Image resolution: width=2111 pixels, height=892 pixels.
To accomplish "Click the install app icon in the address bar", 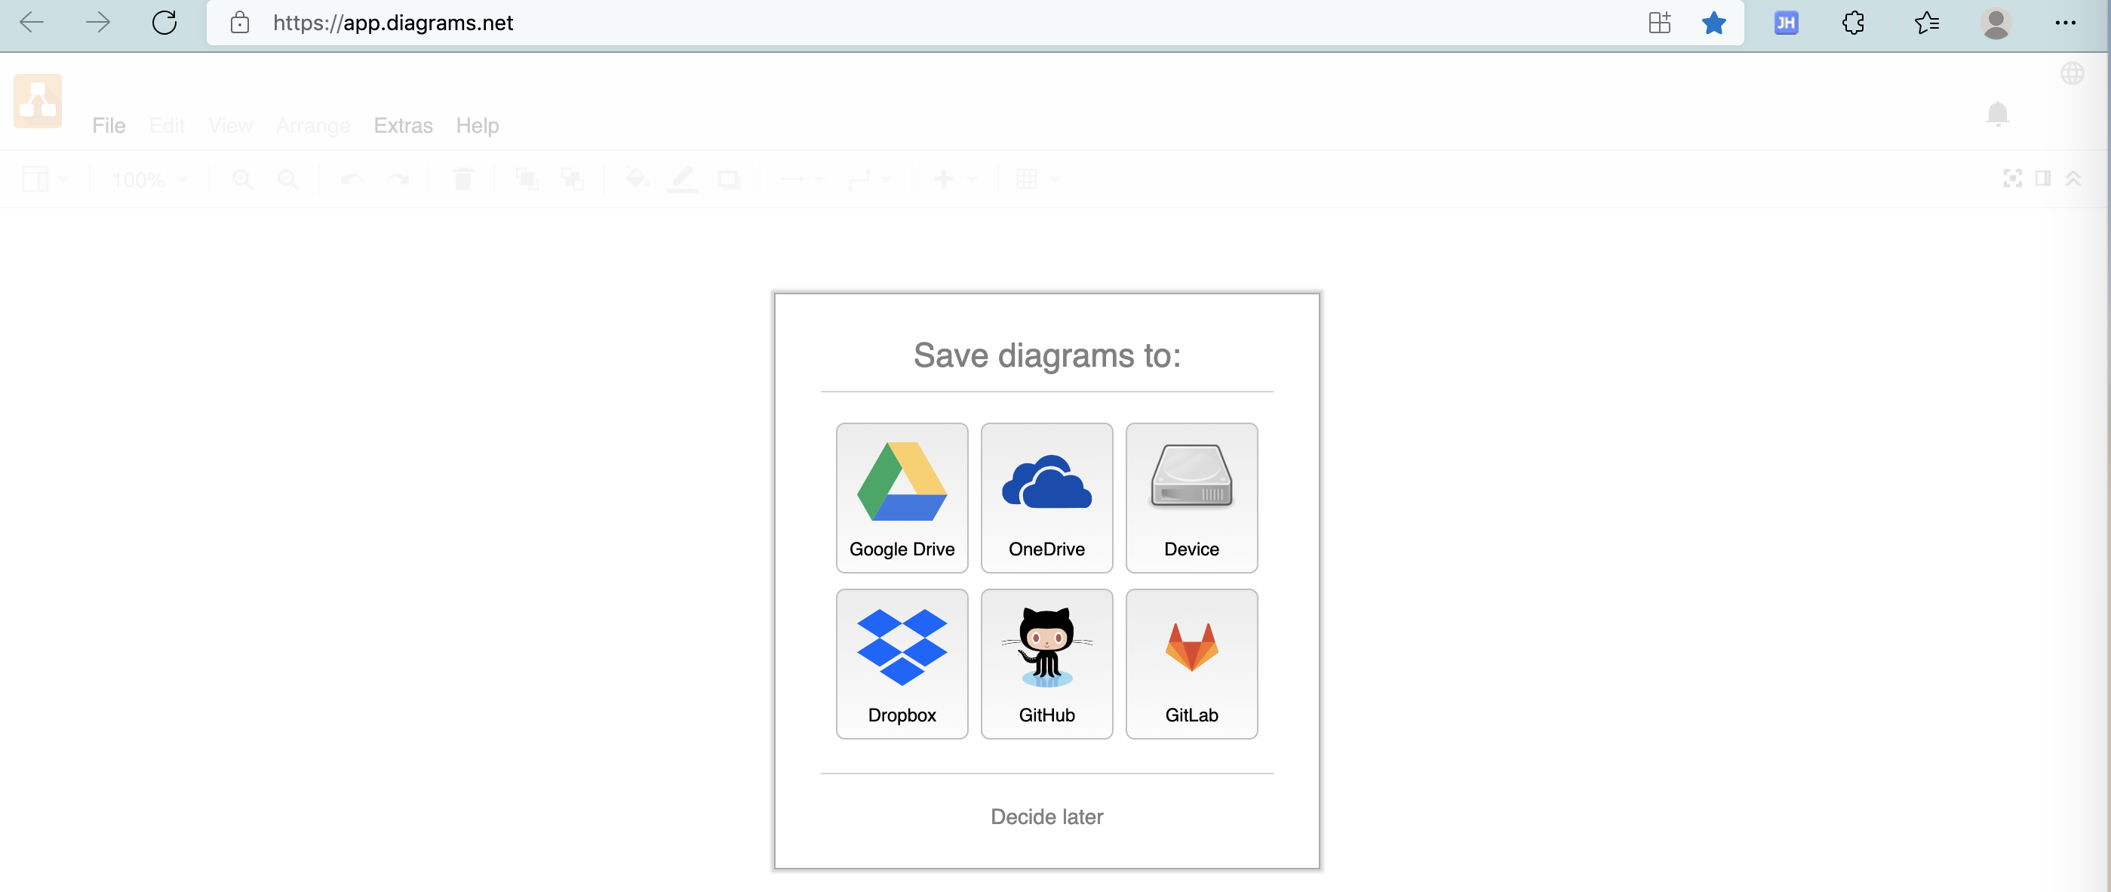I will [x=1660, y=22].
